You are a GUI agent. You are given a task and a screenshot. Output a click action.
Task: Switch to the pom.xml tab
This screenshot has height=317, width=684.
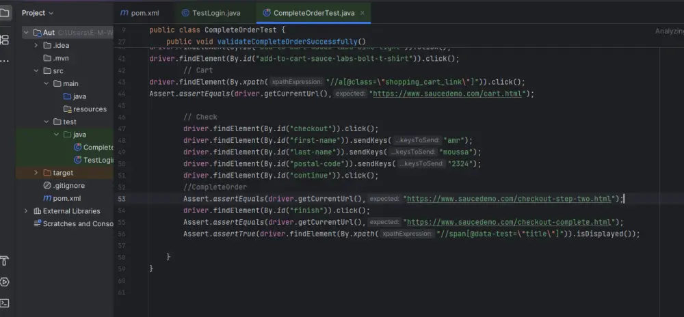pos(140,13)
